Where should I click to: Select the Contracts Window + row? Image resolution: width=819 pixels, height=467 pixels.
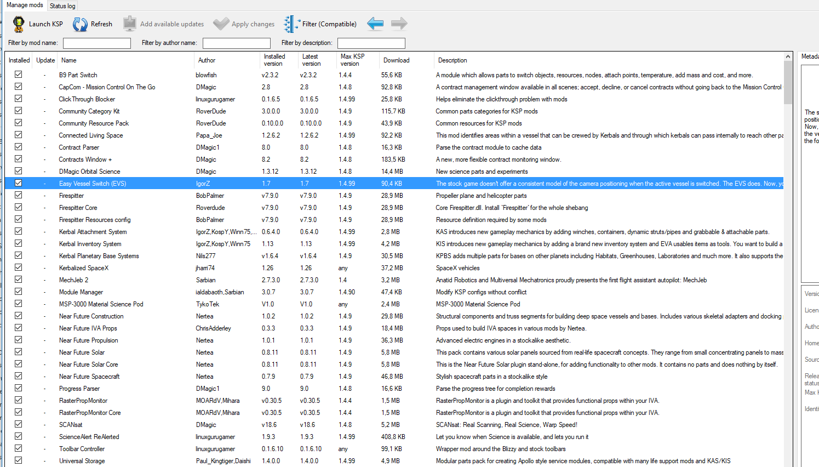(394, 160)
